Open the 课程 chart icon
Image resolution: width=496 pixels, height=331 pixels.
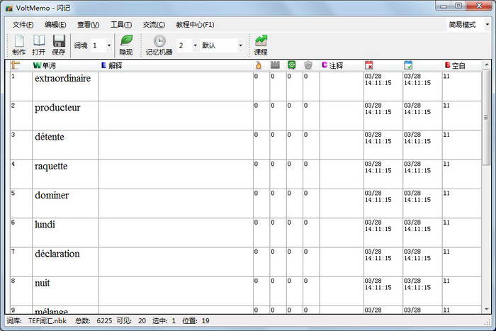261,41
